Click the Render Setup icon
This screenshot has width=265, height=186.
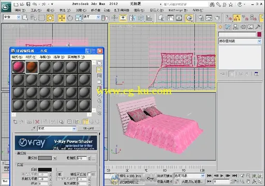200,18
